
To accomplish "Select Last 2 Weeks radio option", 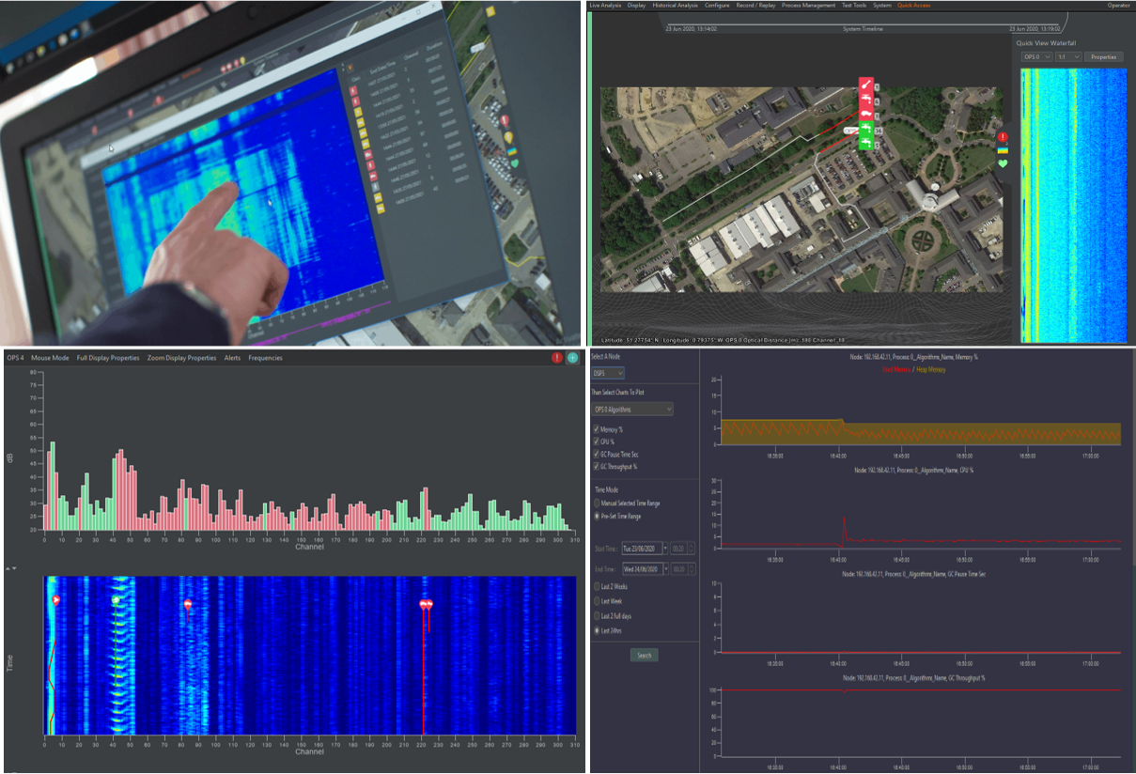I will (597, 586).
